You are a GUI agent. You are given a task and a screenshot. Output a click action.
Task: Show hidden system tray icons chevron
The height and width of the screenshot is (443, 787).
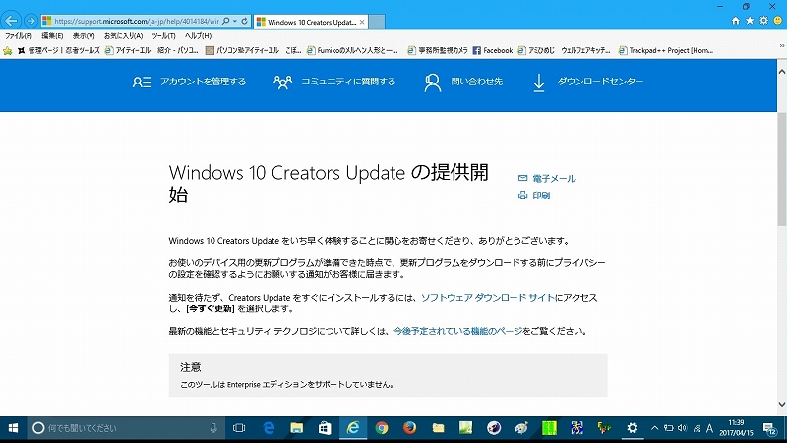tap(654, 428)
